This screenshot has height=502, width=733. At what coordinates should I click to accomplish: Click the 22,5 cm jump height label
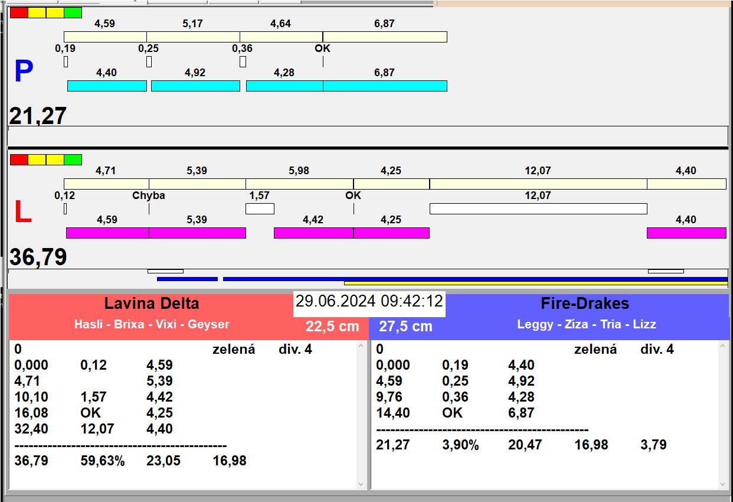tap(332, 327)
